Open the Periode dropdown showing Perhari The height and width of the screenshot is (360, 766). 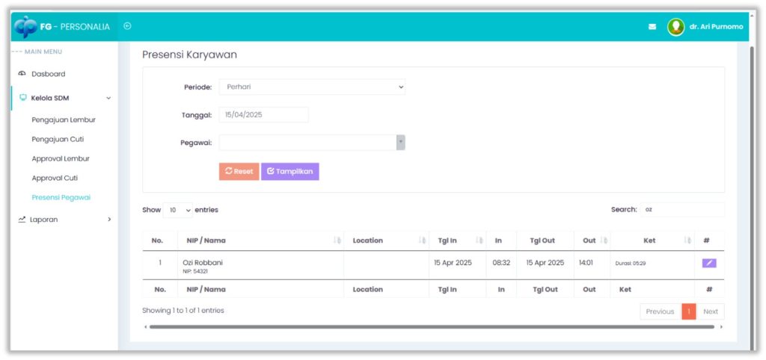click(x=312, y=87)
